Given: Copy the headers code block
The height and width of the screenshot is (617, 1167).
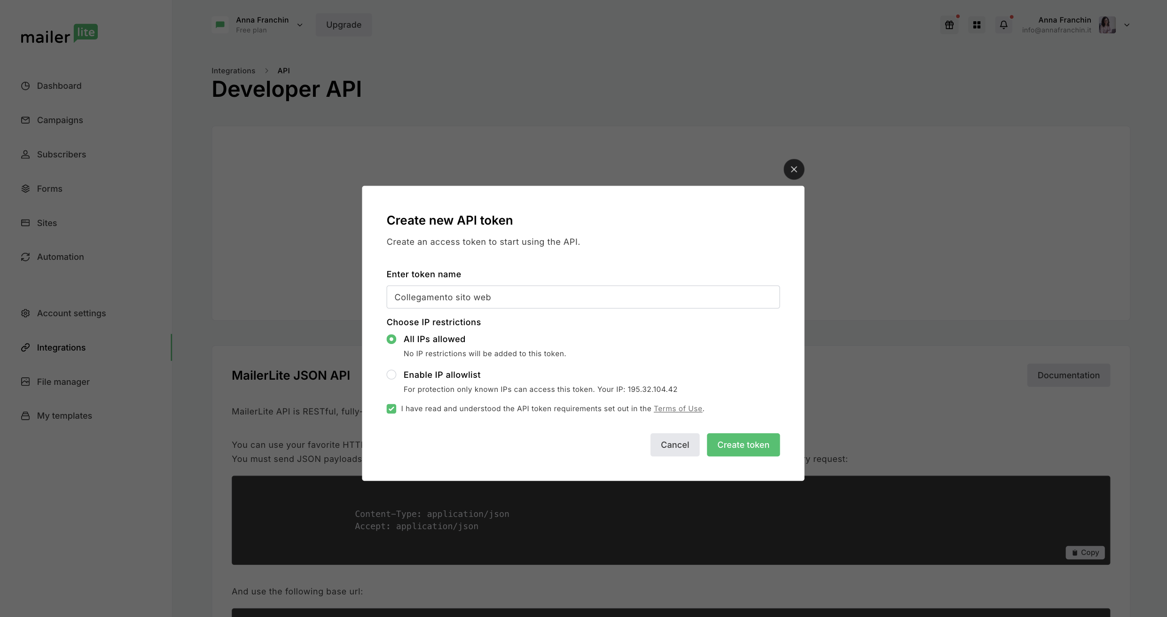Looking at the screenshot, I should tap(1085, 553).
